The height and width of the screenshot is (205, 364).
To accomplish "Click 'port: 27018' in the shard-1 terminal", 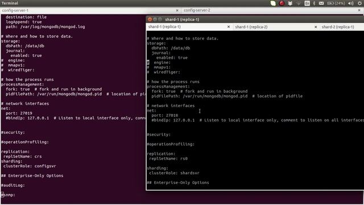I will (x=164, y=115).
